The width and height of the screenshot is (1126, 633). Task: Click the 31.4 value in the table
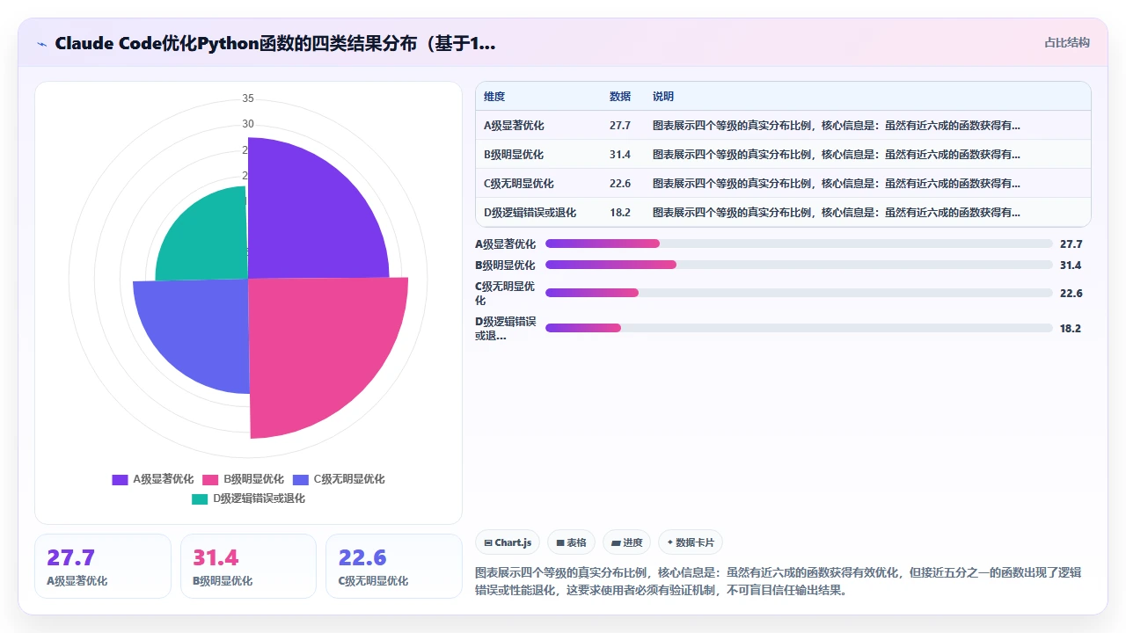coord(620,155)
